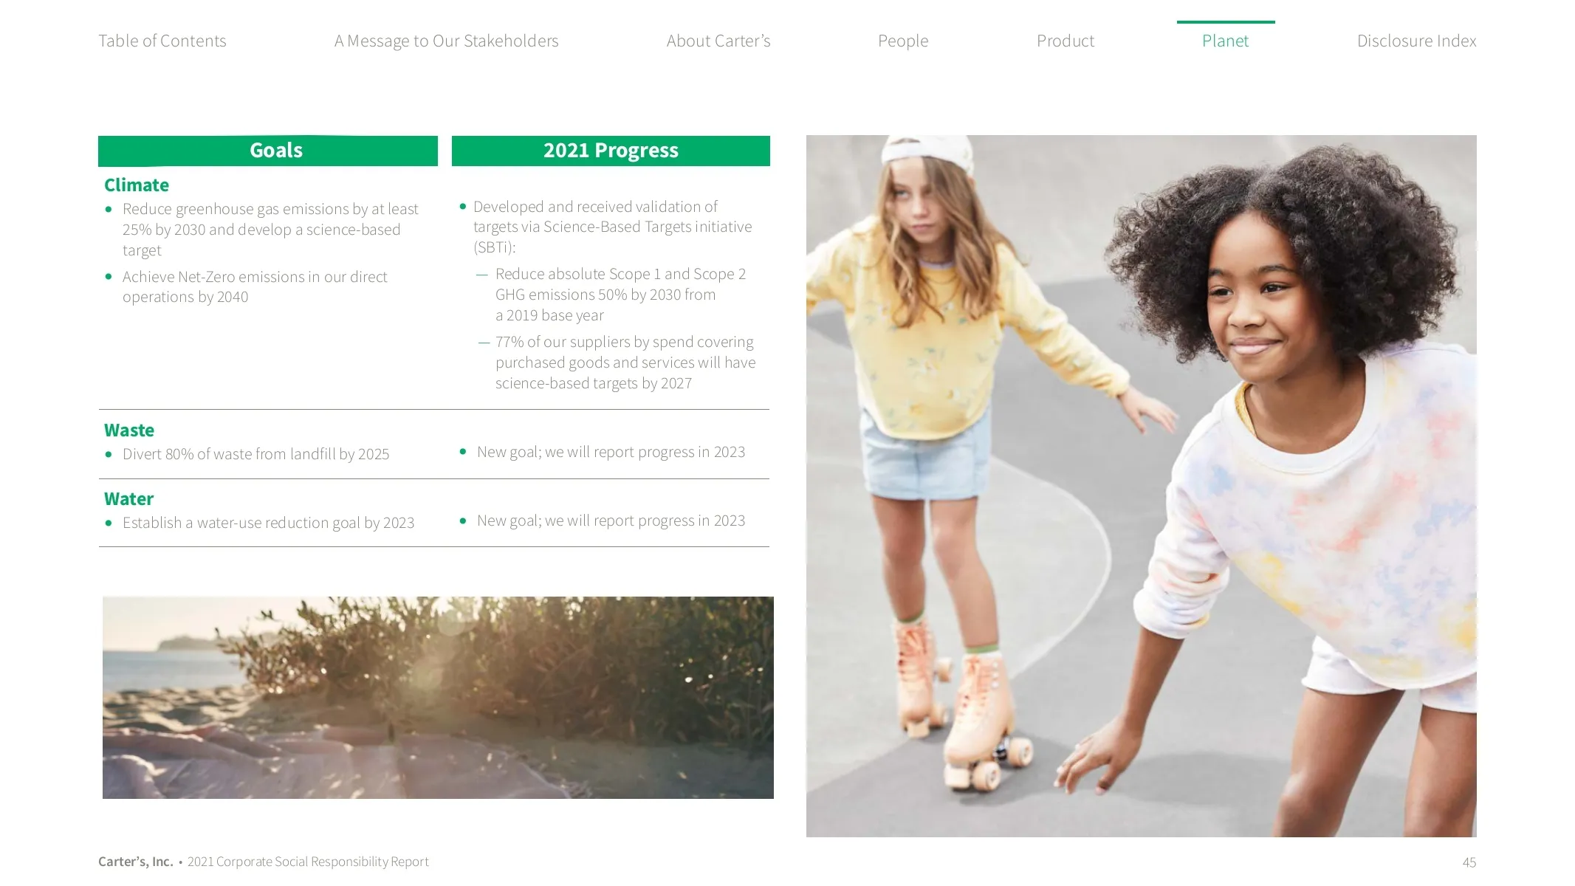Open the Product section tab

pyautogui.click(x=1066, y=41)
